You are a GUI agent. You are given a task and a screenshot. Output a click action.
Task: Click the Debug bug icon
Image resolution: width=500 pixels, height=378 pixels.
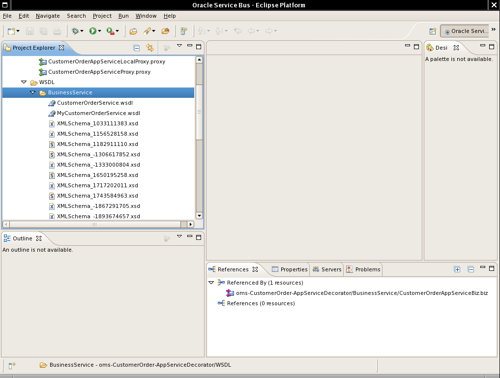(x=75, y=31)
